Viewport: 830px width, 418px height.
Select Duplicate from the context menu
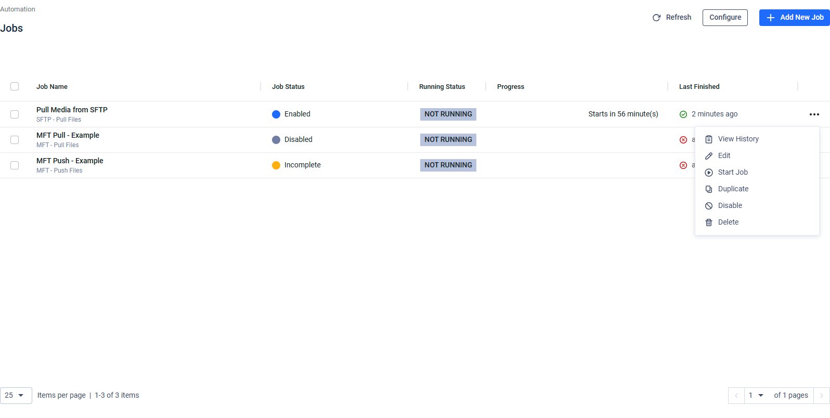757,189
